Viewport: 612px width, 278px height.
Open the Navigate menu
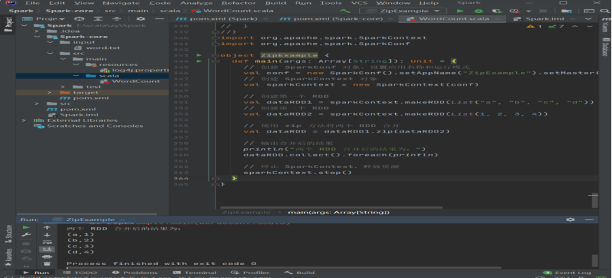point(121,3)
